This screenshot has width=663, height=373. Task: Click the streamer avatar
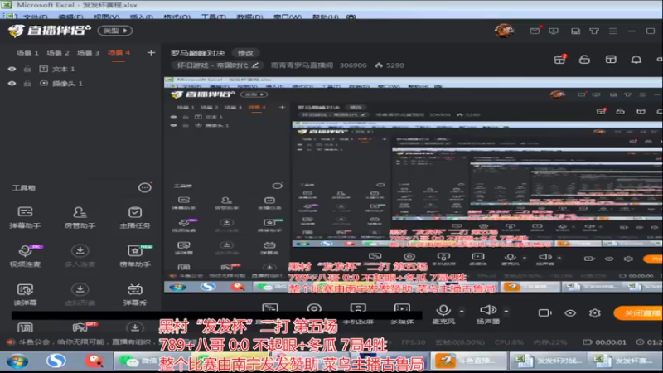click(x=504, y=31)
